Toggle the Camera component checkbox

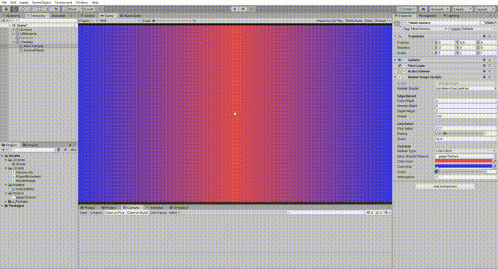click(x=405, y=60)
